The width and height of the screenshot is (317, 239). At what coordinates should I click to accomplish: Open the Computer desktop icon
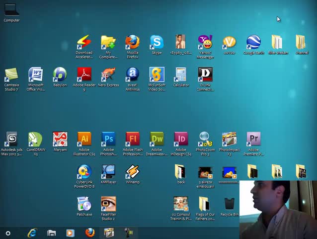click(11, 13)
